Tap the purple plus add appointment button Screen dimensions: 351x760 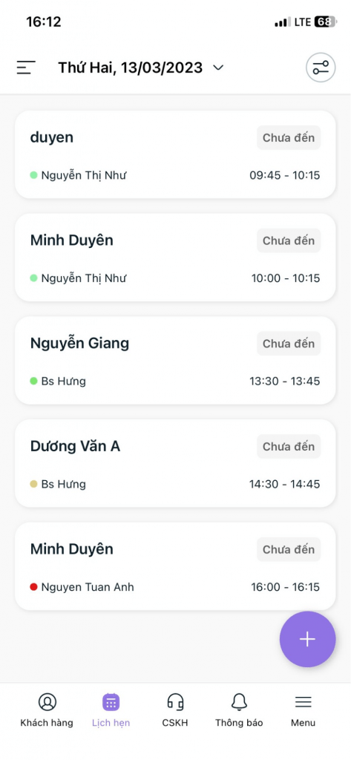coord(307,639)
